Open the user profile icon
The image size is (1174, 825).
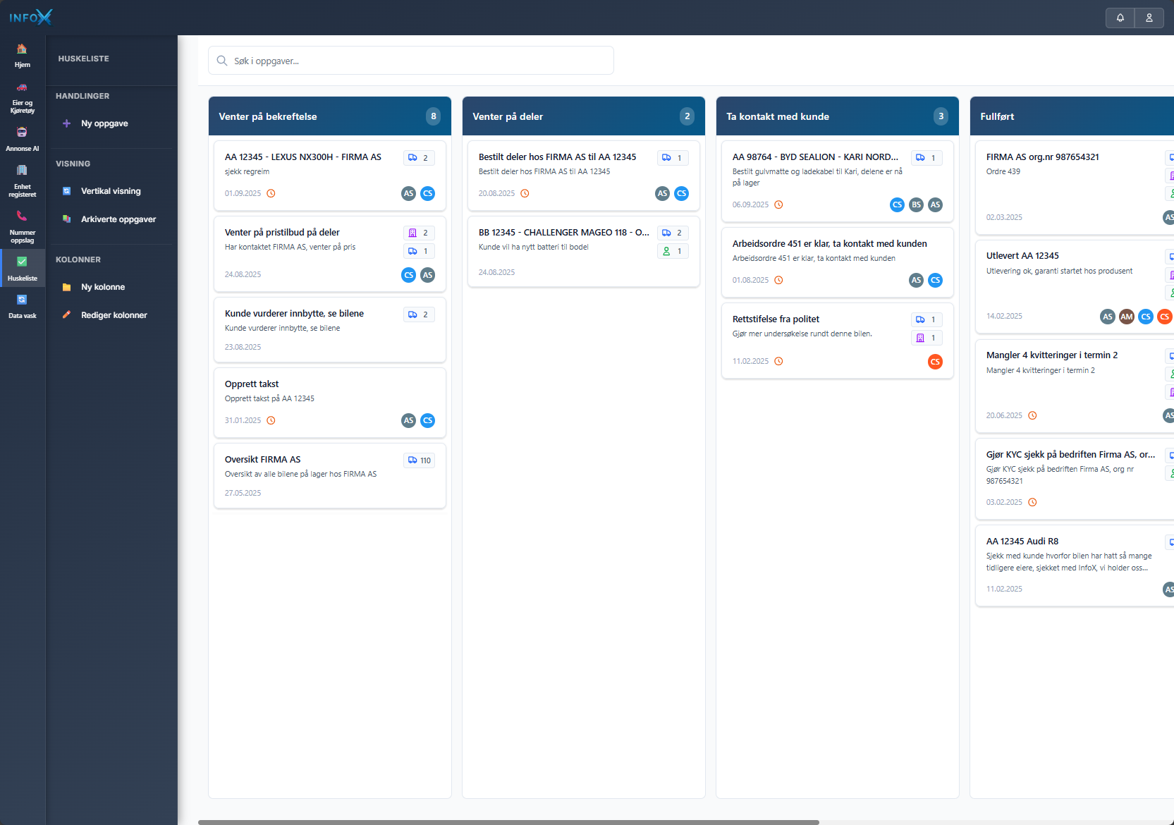[x=1149, y=18]
